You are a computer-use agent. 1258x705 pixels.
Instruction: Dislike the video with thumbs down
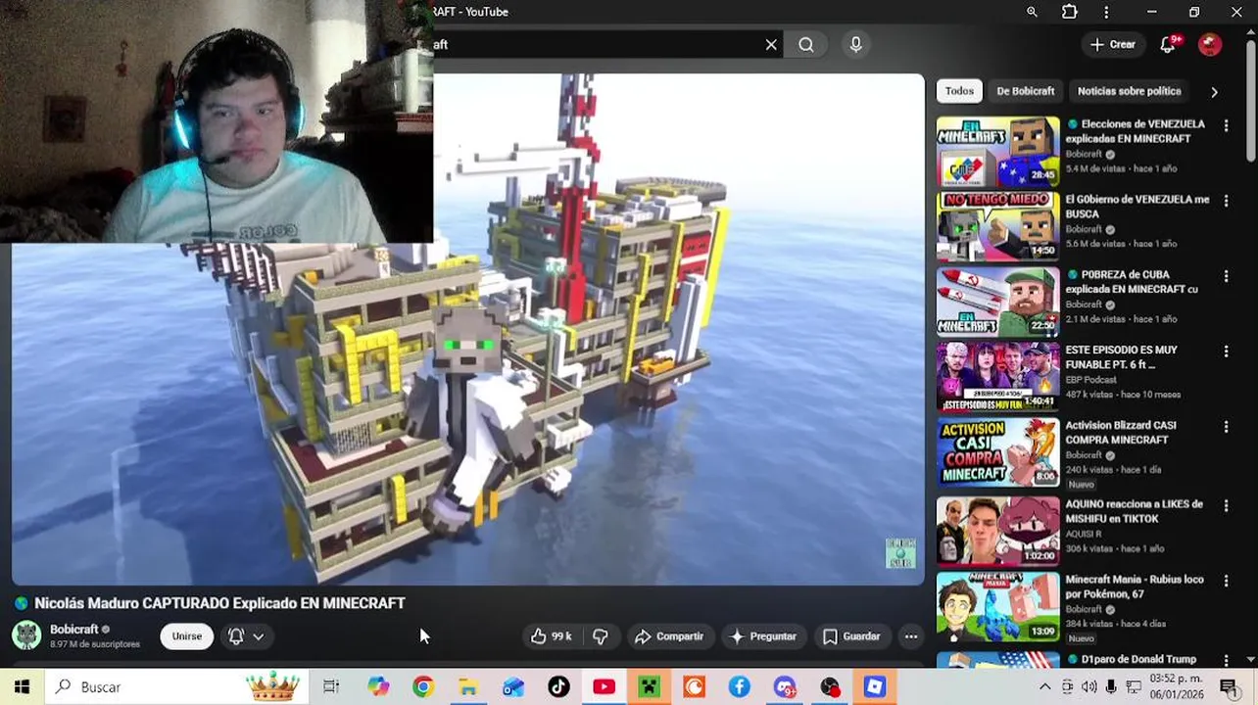point(600,636)
